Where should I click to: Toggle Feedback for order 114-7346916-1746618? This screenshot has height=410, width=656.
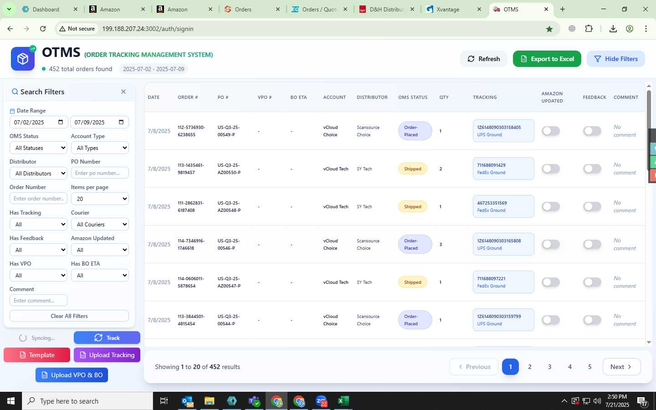coord(592,244)
